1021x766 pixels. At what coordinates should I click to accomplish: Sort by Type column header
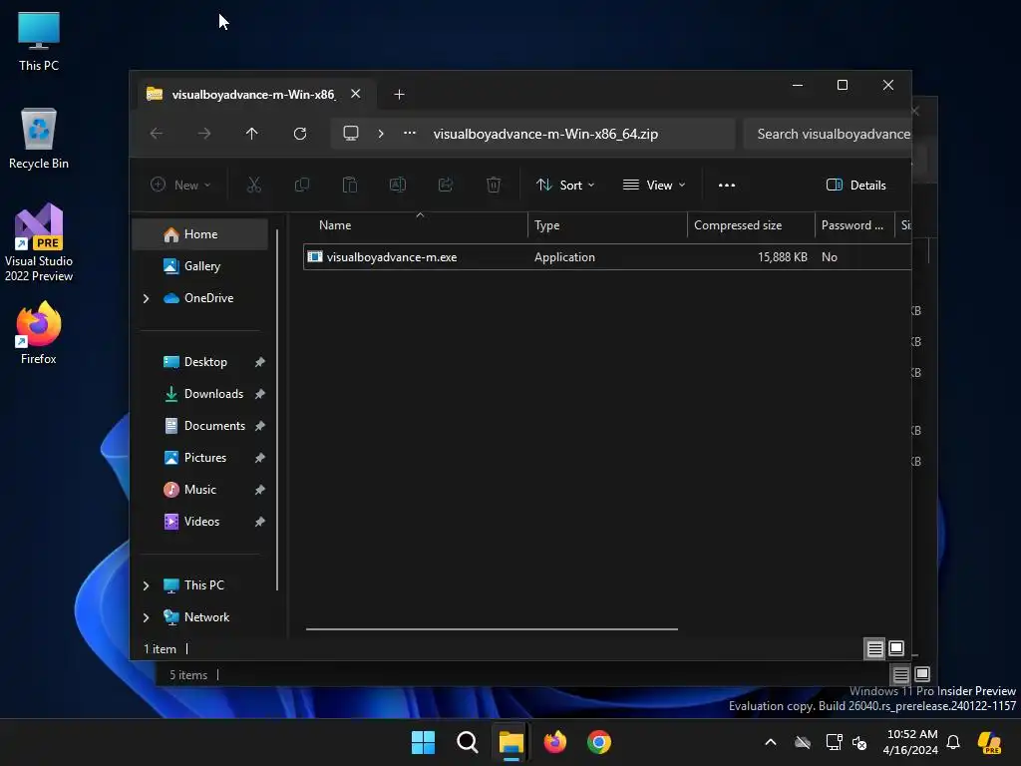click(x=607, y=225)
